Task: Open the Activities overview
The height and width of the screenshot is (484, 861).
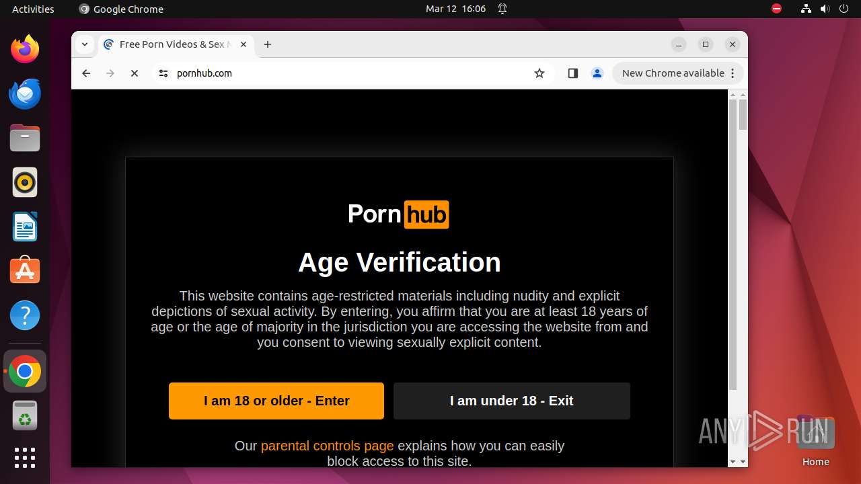Action: click(33, 9)
